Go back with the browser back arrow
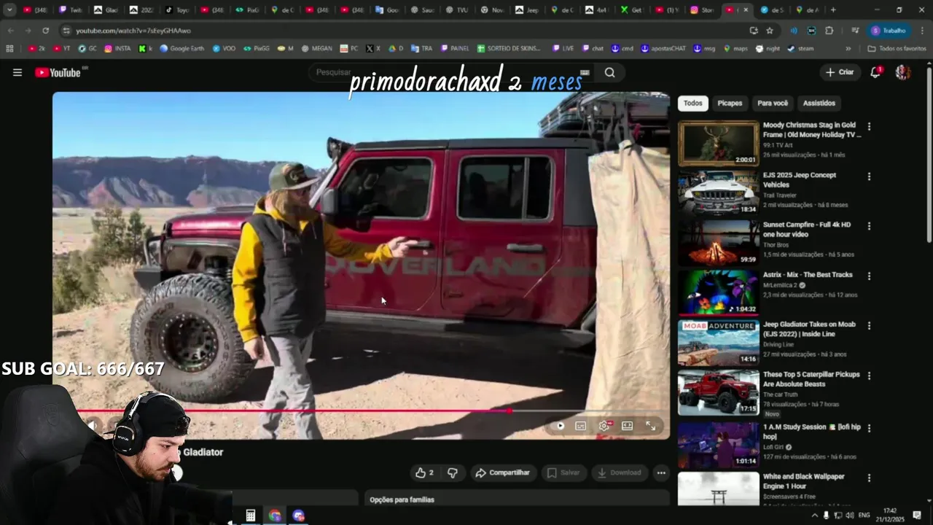This screenshot has height=525, width=933. (x=10, y=31)
